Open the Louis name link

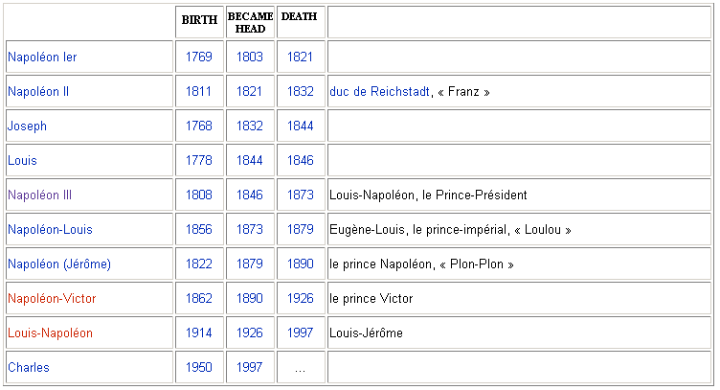(23, 161)
